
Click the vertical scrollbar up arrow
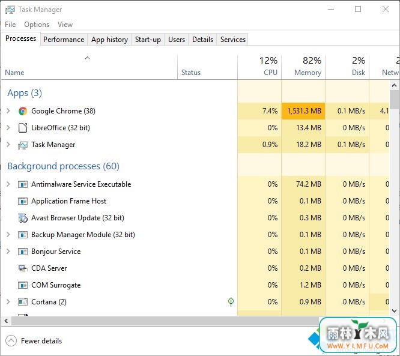coord(394,85)
